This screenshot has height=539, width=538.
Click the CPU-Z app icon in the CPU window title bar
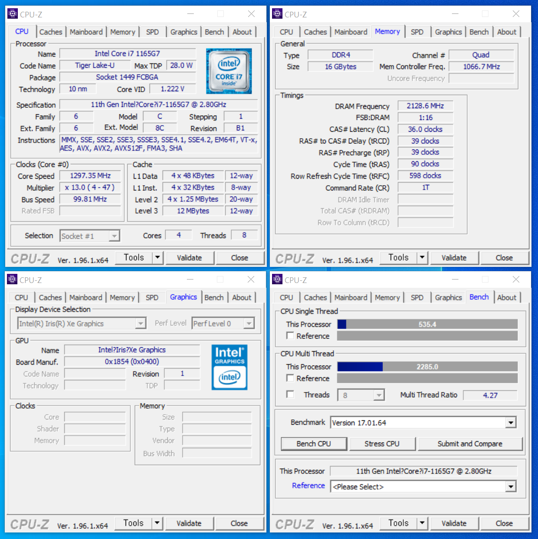pos(13,14)
